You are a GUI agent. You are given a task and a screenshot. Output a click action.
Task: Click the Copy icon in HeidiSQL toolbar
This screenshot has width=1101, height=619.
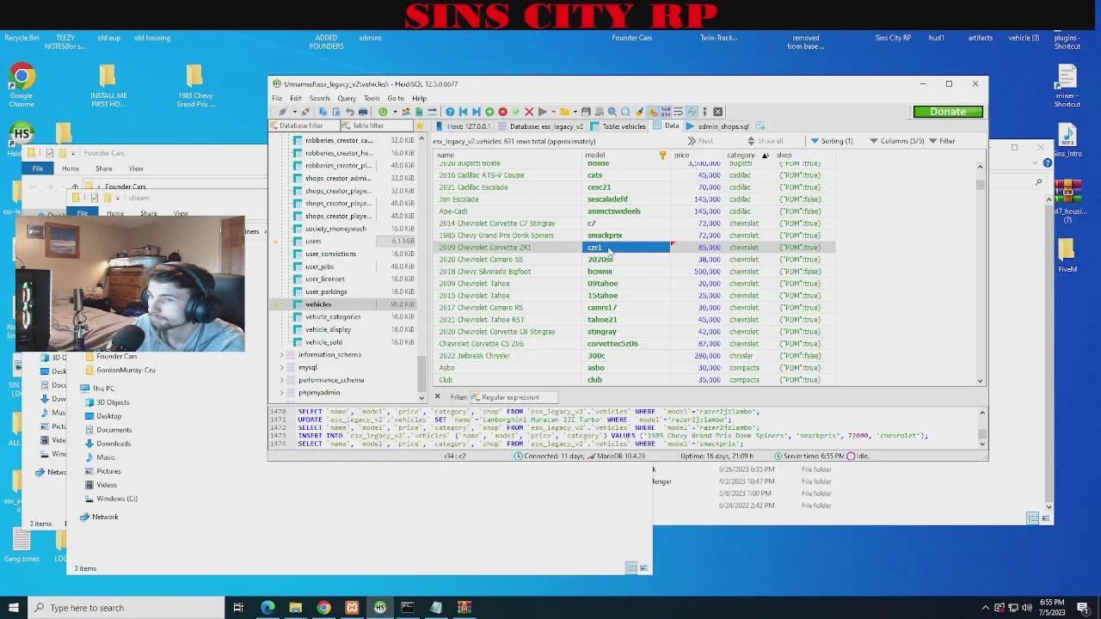(323, 112)
